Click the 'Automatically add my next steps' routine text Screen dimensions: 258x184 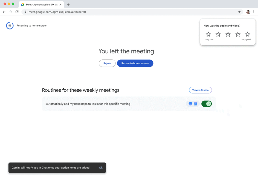click(x=88, y=104)
